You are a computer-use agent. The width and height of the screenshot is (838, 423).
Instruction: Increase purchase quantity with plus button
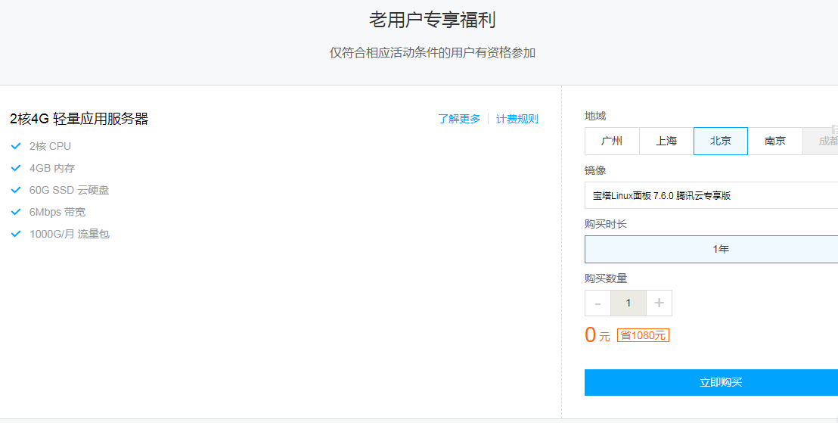click(x=659, y=303)
